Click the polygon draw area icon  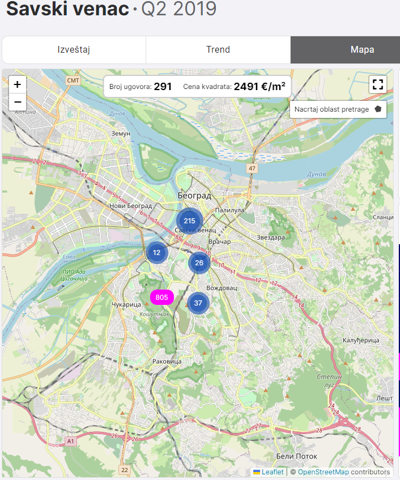click(x=378, y=109)
